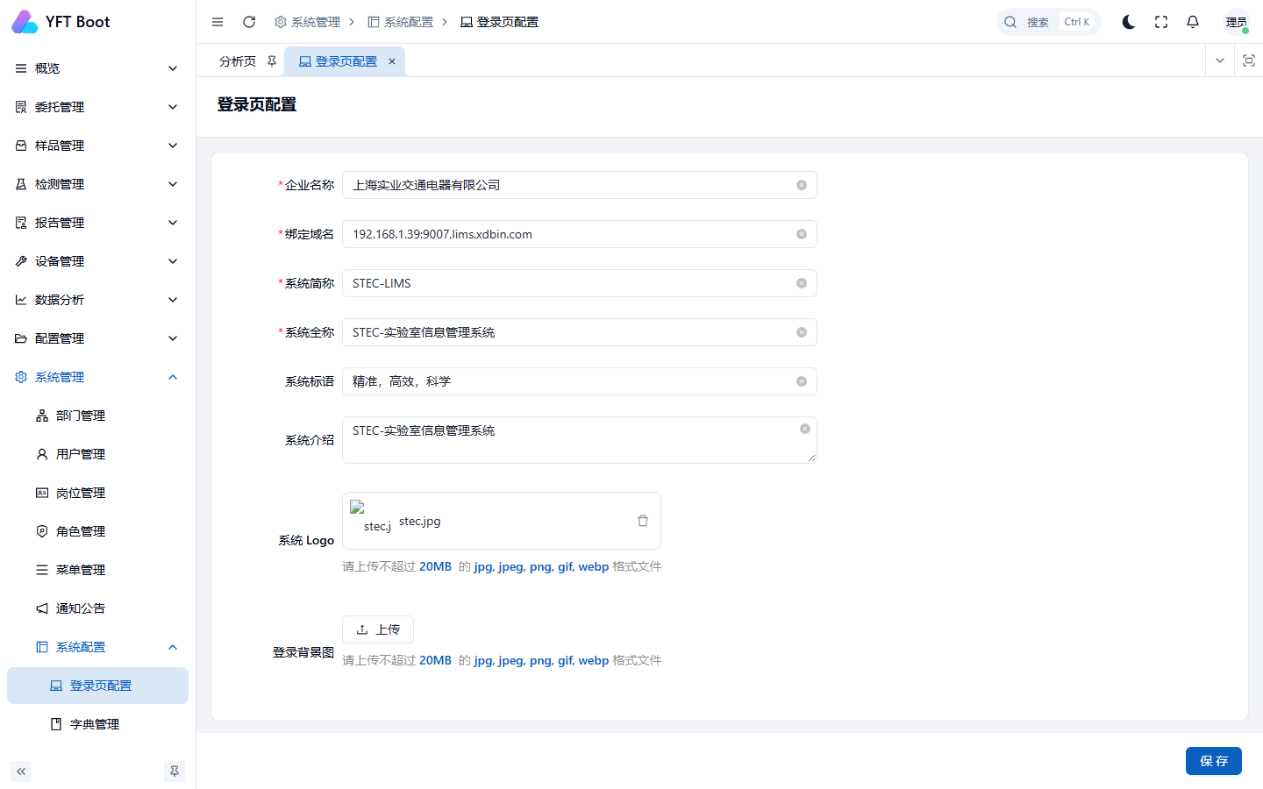Click the refresh page icon

(249, 22)
